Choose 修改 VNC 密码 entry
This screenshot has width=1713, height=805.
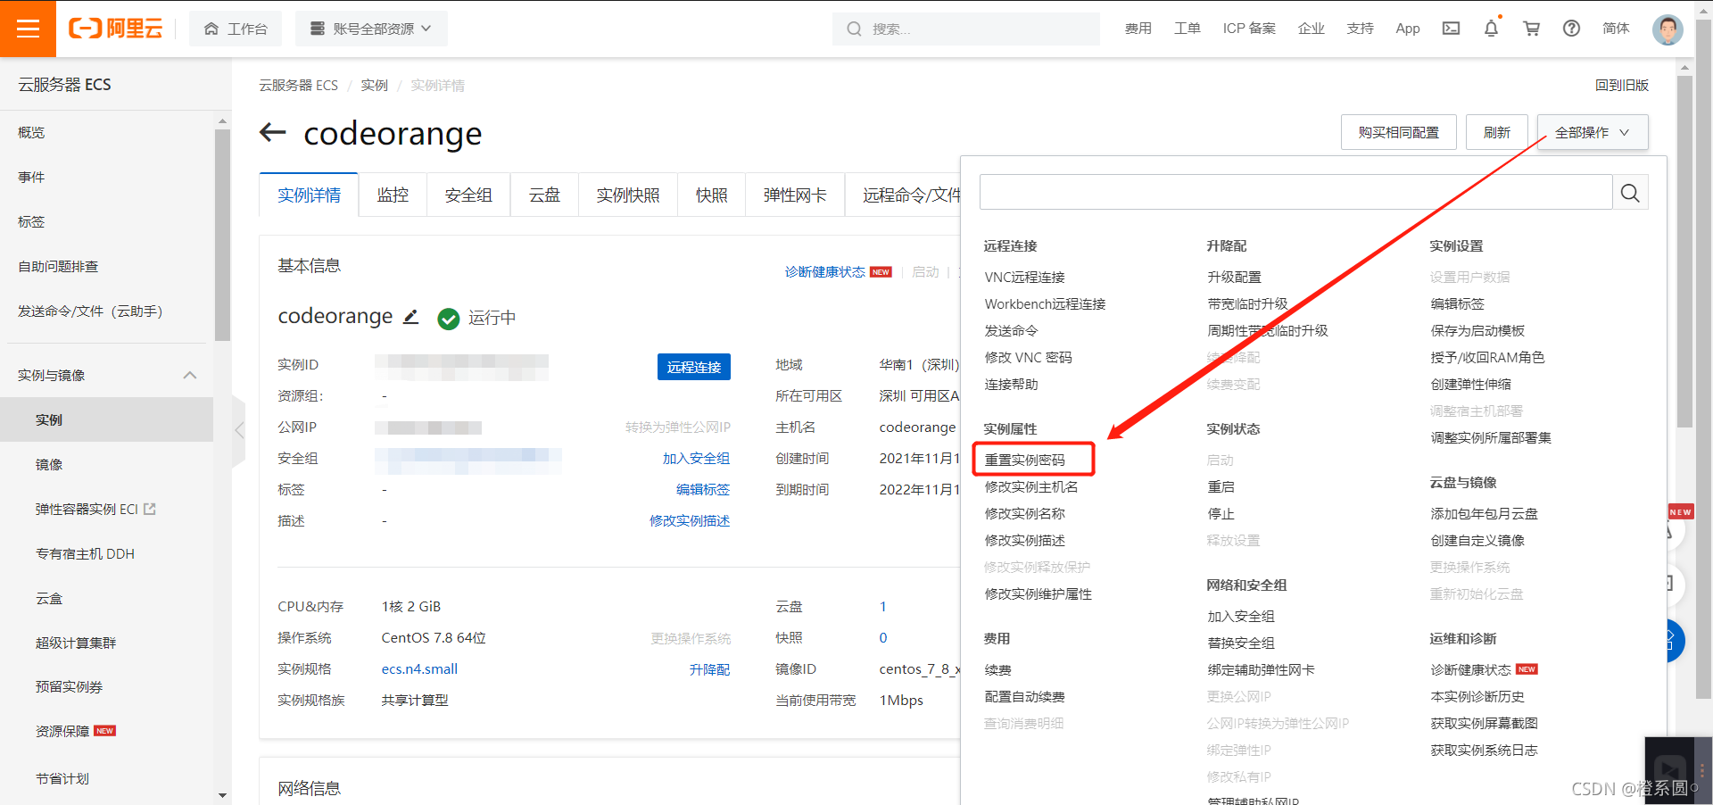[1028, 358]
